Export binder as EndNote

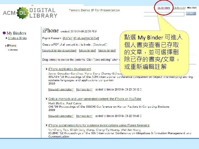(79, 38)
